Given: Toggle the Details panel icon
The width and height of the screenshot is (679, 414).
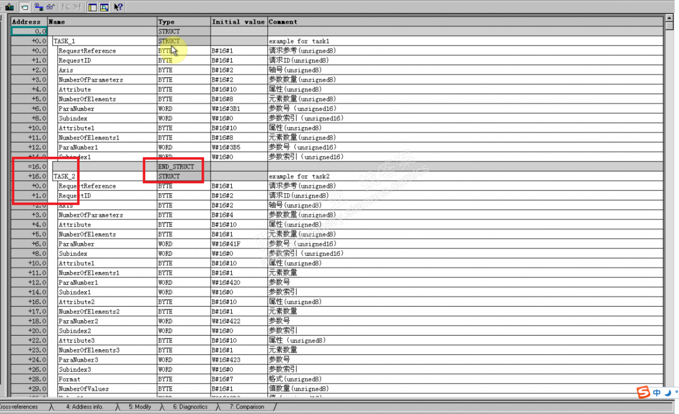Looking at the screenshot, I should pos(104,7).
